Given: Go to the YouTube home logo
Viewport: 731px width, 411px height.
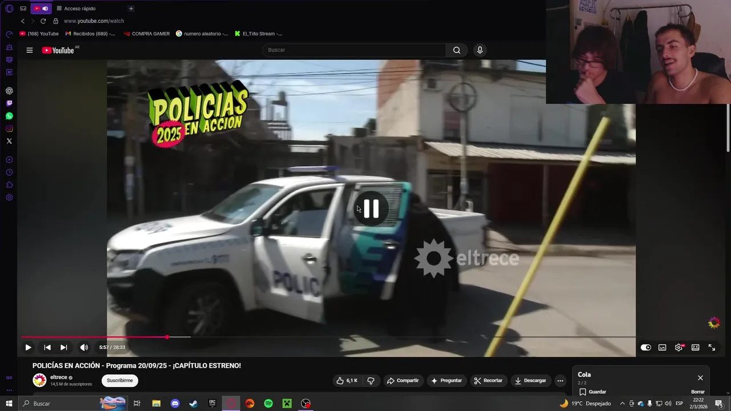Looking at the screenshot, I should [58, 50].
